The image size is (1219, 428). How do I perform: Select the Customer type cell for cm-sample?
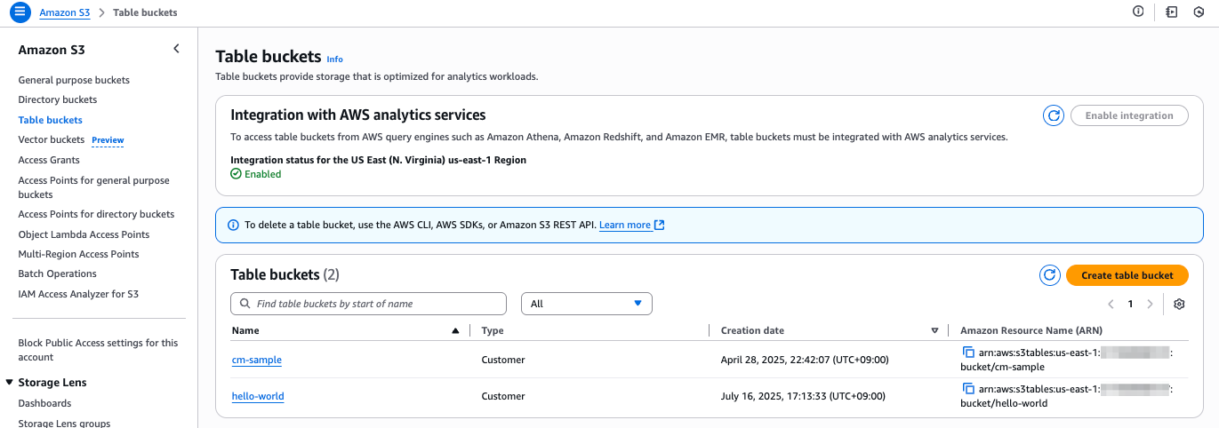coord(503,360)
